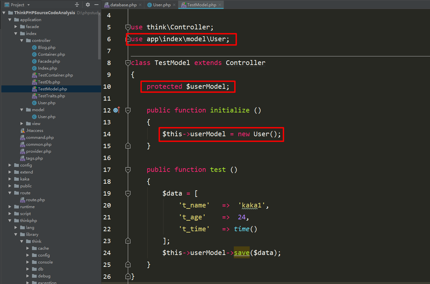Screen dimensions: 430x284
Task: Open User.php under the controller folder
Action: (47, 103)
